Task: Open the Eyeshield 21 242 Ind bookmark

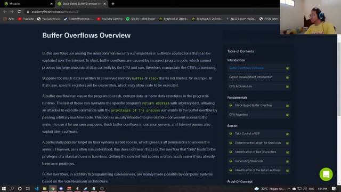Action: coord(207,19)
